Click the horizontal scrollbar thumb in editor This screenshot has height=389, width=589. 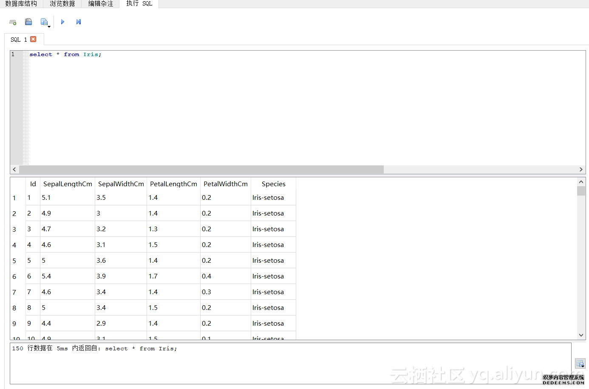point(201,170)
